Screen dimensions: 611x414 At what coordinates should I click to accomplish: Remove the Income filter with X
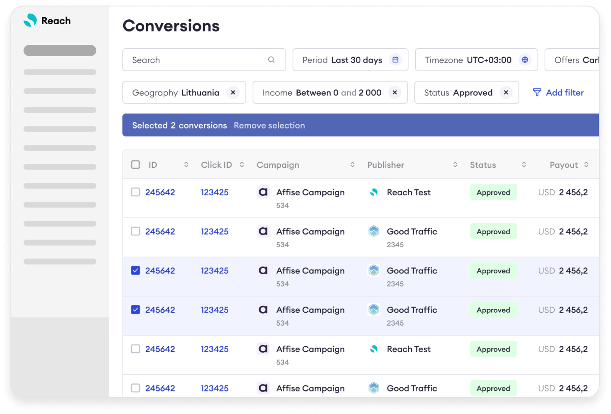(395, 92)
